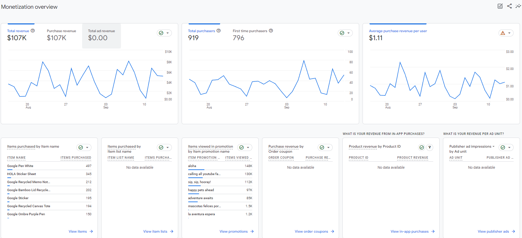Open data quality dropdown on Total purchasers card
Image resolution: width=522 pixels, height=238 pixels.
coord(345,33)
